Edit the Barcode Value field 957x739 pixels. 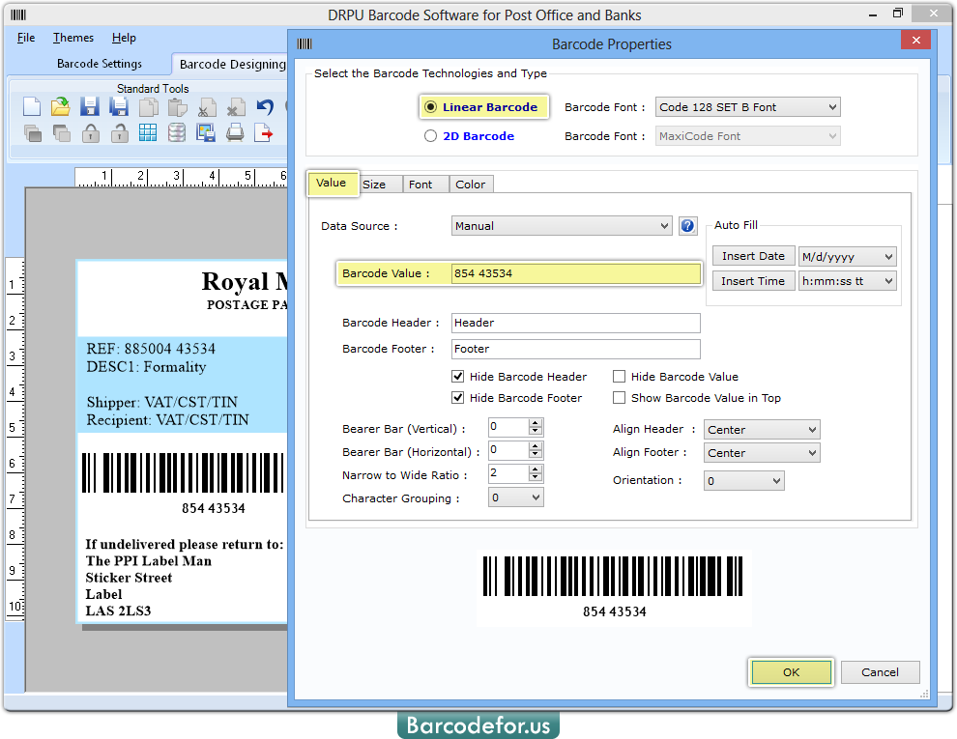pyautogui.click(x=575, y=273)
